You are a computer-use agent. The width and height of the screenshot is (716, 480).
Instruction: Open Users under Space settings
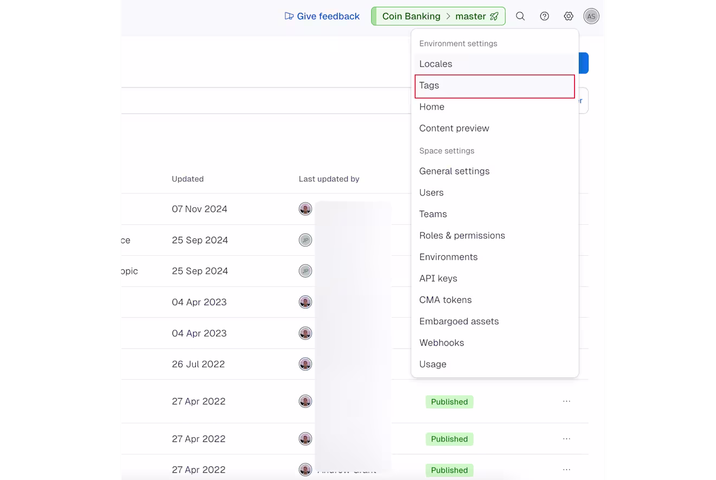point(495,193)
